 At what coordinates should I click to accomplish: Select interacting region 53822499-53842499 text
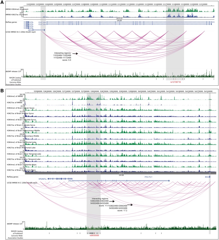[118, 206]
